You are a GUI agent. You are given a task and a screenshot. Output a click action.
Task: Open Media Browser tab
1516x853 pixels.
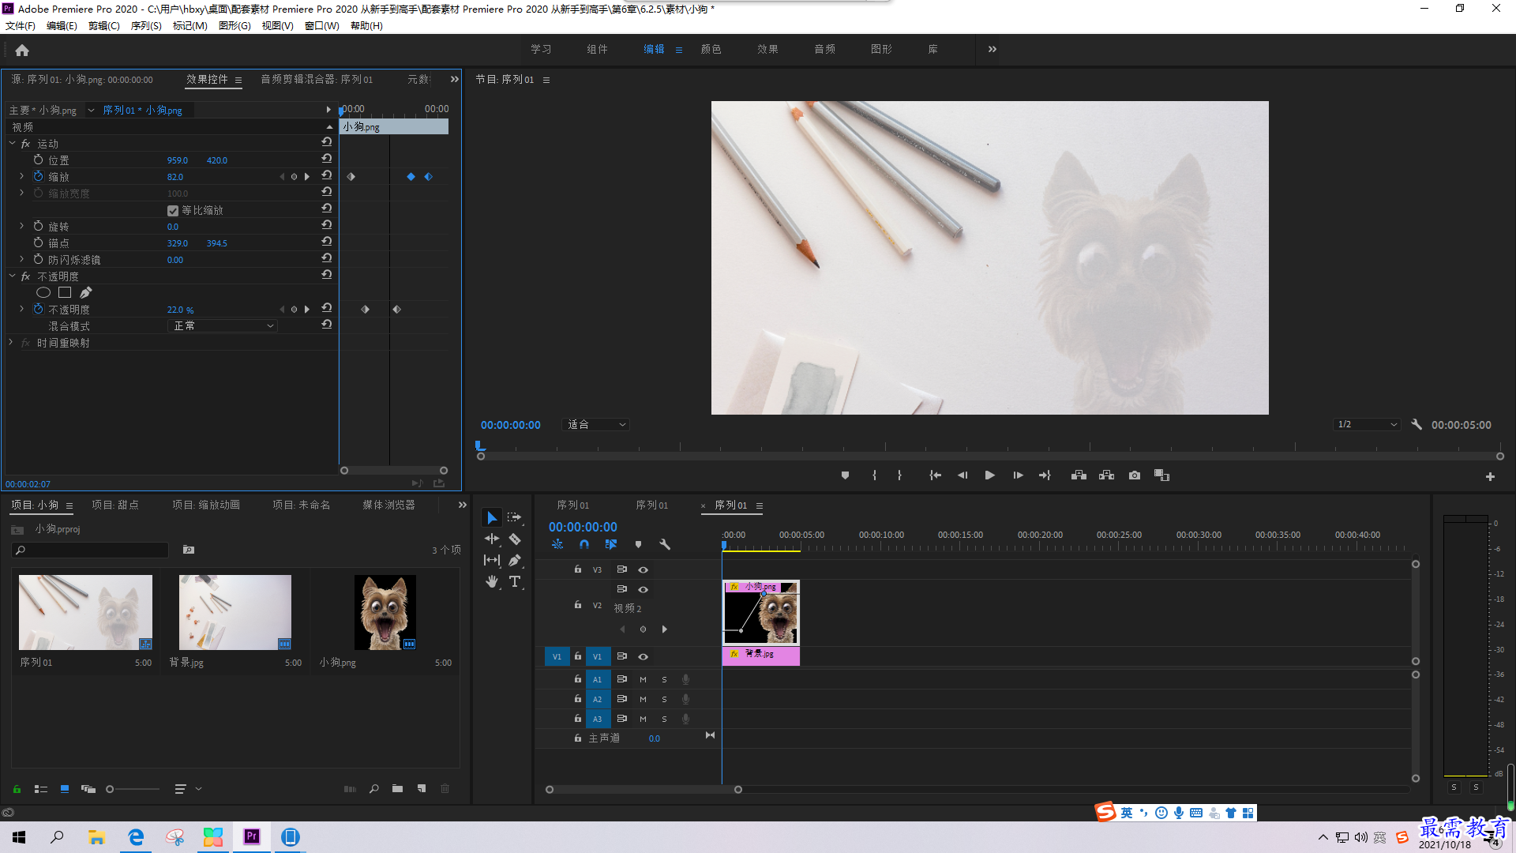388,505
